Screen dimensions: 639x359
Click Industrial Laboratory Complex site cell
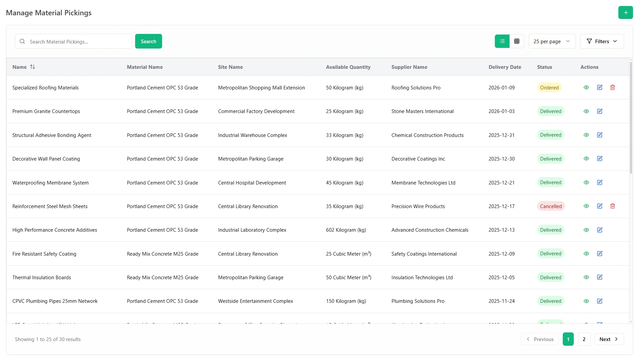tap(252, 230)
